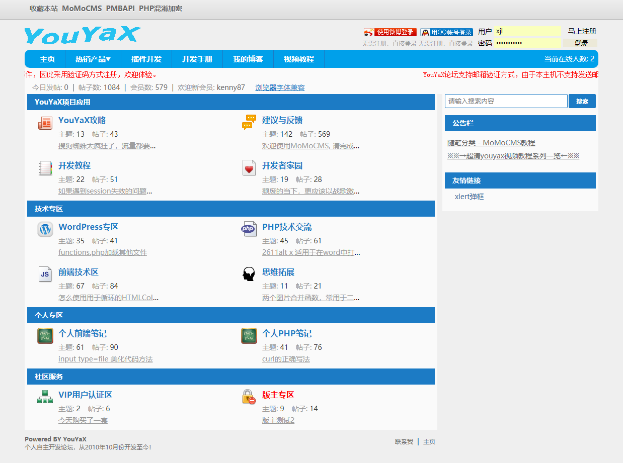Click the 前端技术区 JS file icon
The height and width of the screenshot is (463, 623).
click(x=45, y=274)
